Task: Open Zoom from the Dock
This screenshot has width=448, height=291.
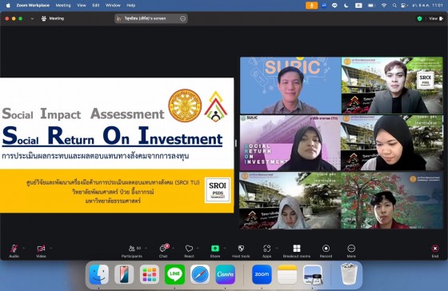Action: pos(262,274)
